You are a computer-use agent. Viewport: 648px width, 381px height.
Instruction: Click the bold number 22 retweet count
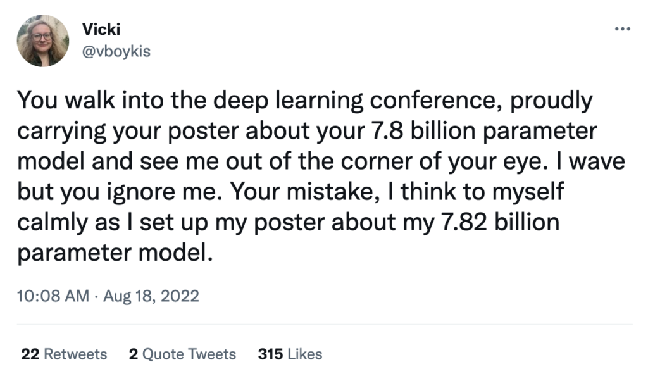(x=30, y=354)
